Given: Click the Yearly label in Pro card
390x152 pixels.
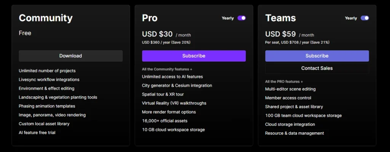Looking at the screenshot, I should tap(228, 18).
